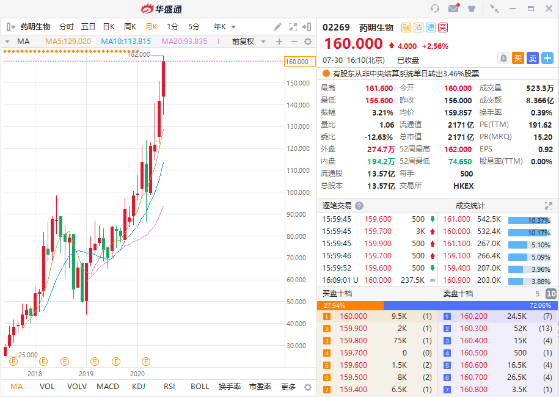
Task: Switch to 周K chart
Action: click(130, 27)
